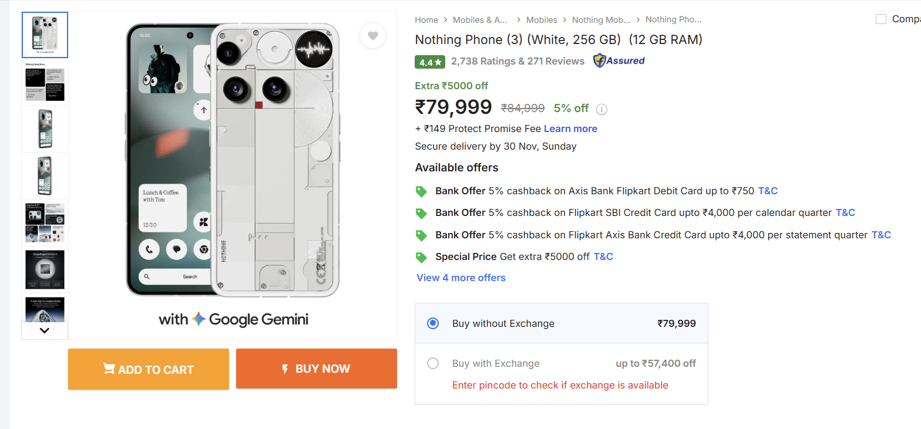The image size is (921, 429).
Task: Click the green tag beside Special Price
Action: pos(421,257)
